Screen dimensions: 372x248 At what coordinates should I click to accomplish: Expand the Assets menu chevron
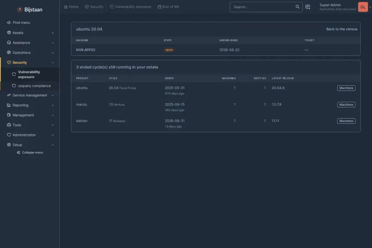(x=53, y=33)
